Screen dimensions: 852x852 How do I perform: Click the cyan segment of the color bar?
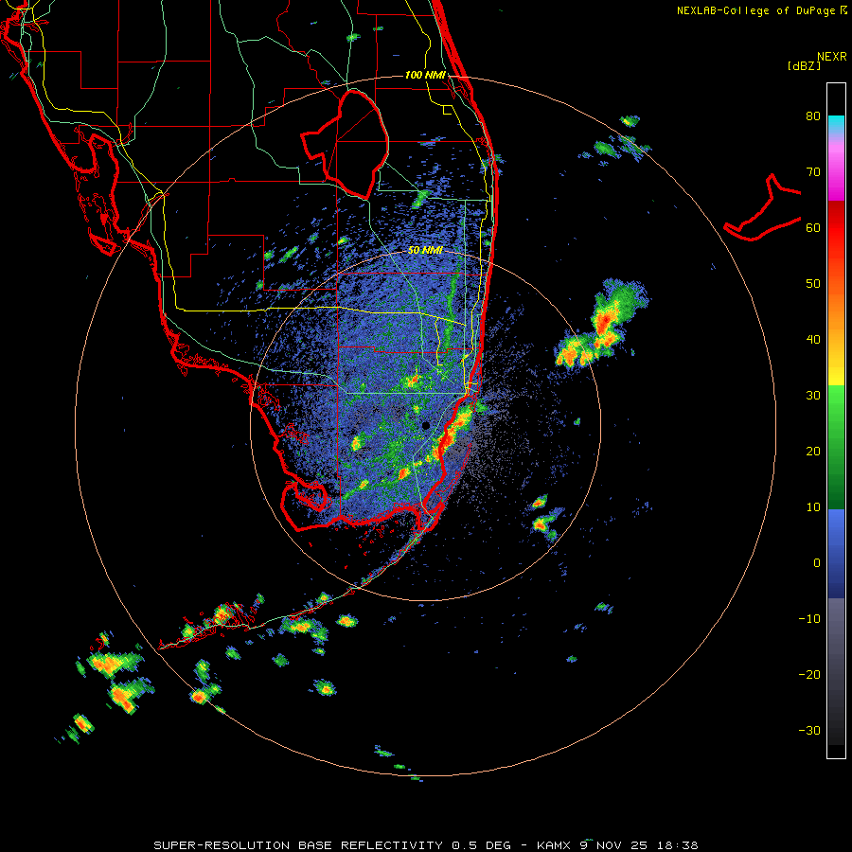pos(836,124)
